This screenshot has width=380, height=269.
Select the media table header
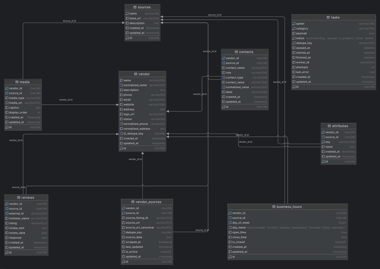click(23, 82)
